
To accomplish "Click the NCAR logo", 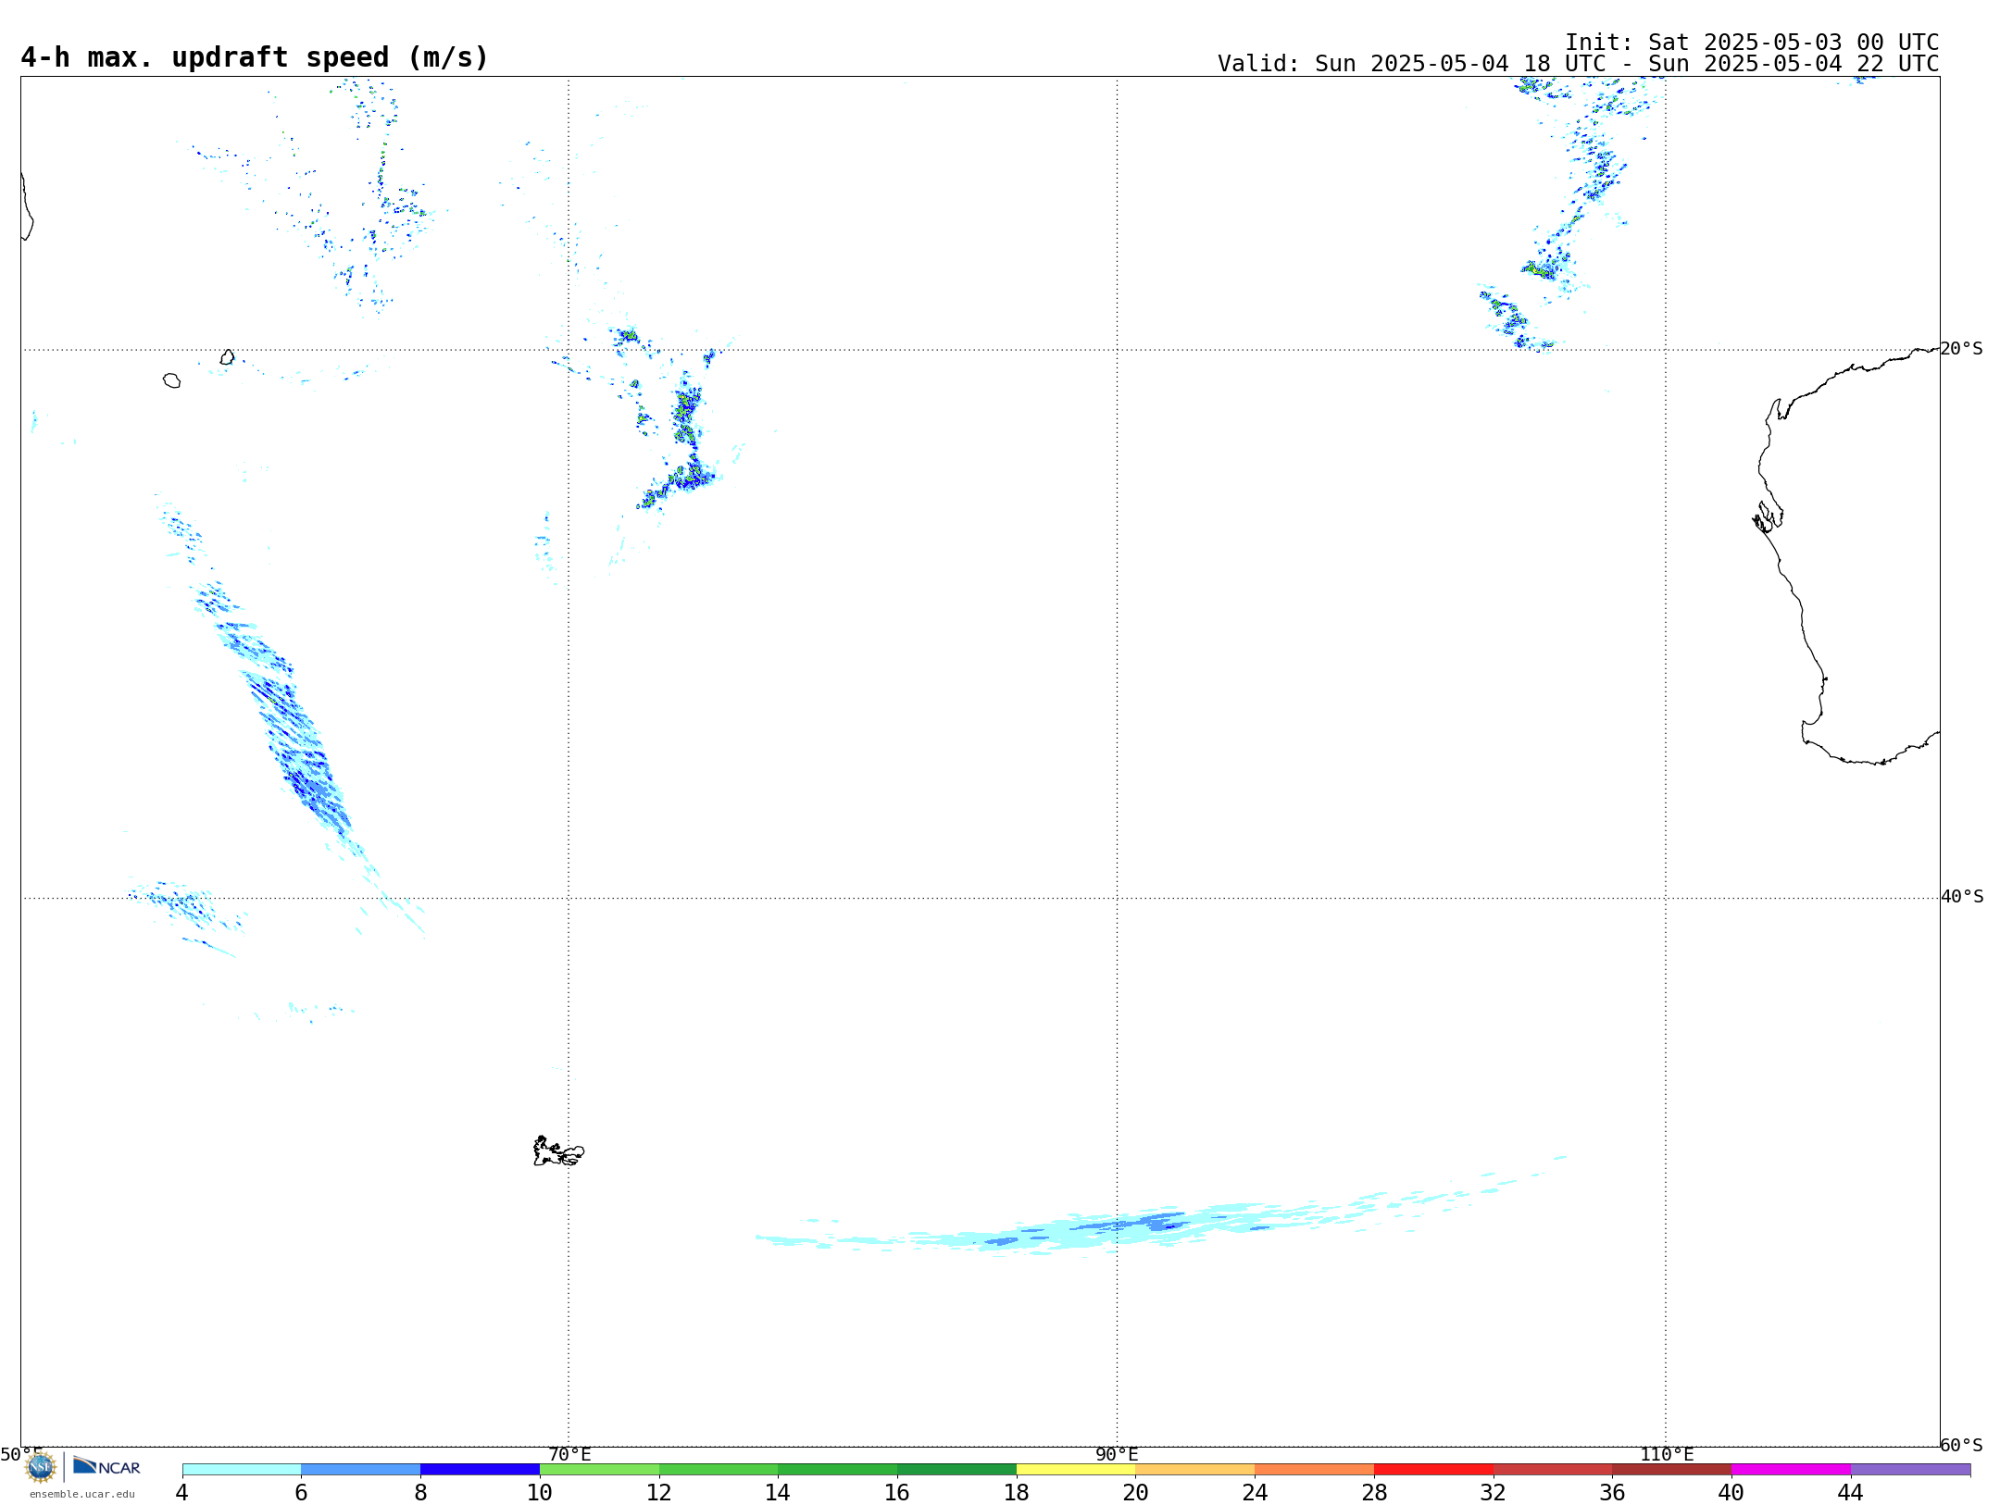I will pyautogui.click(x=106, y=1466).
